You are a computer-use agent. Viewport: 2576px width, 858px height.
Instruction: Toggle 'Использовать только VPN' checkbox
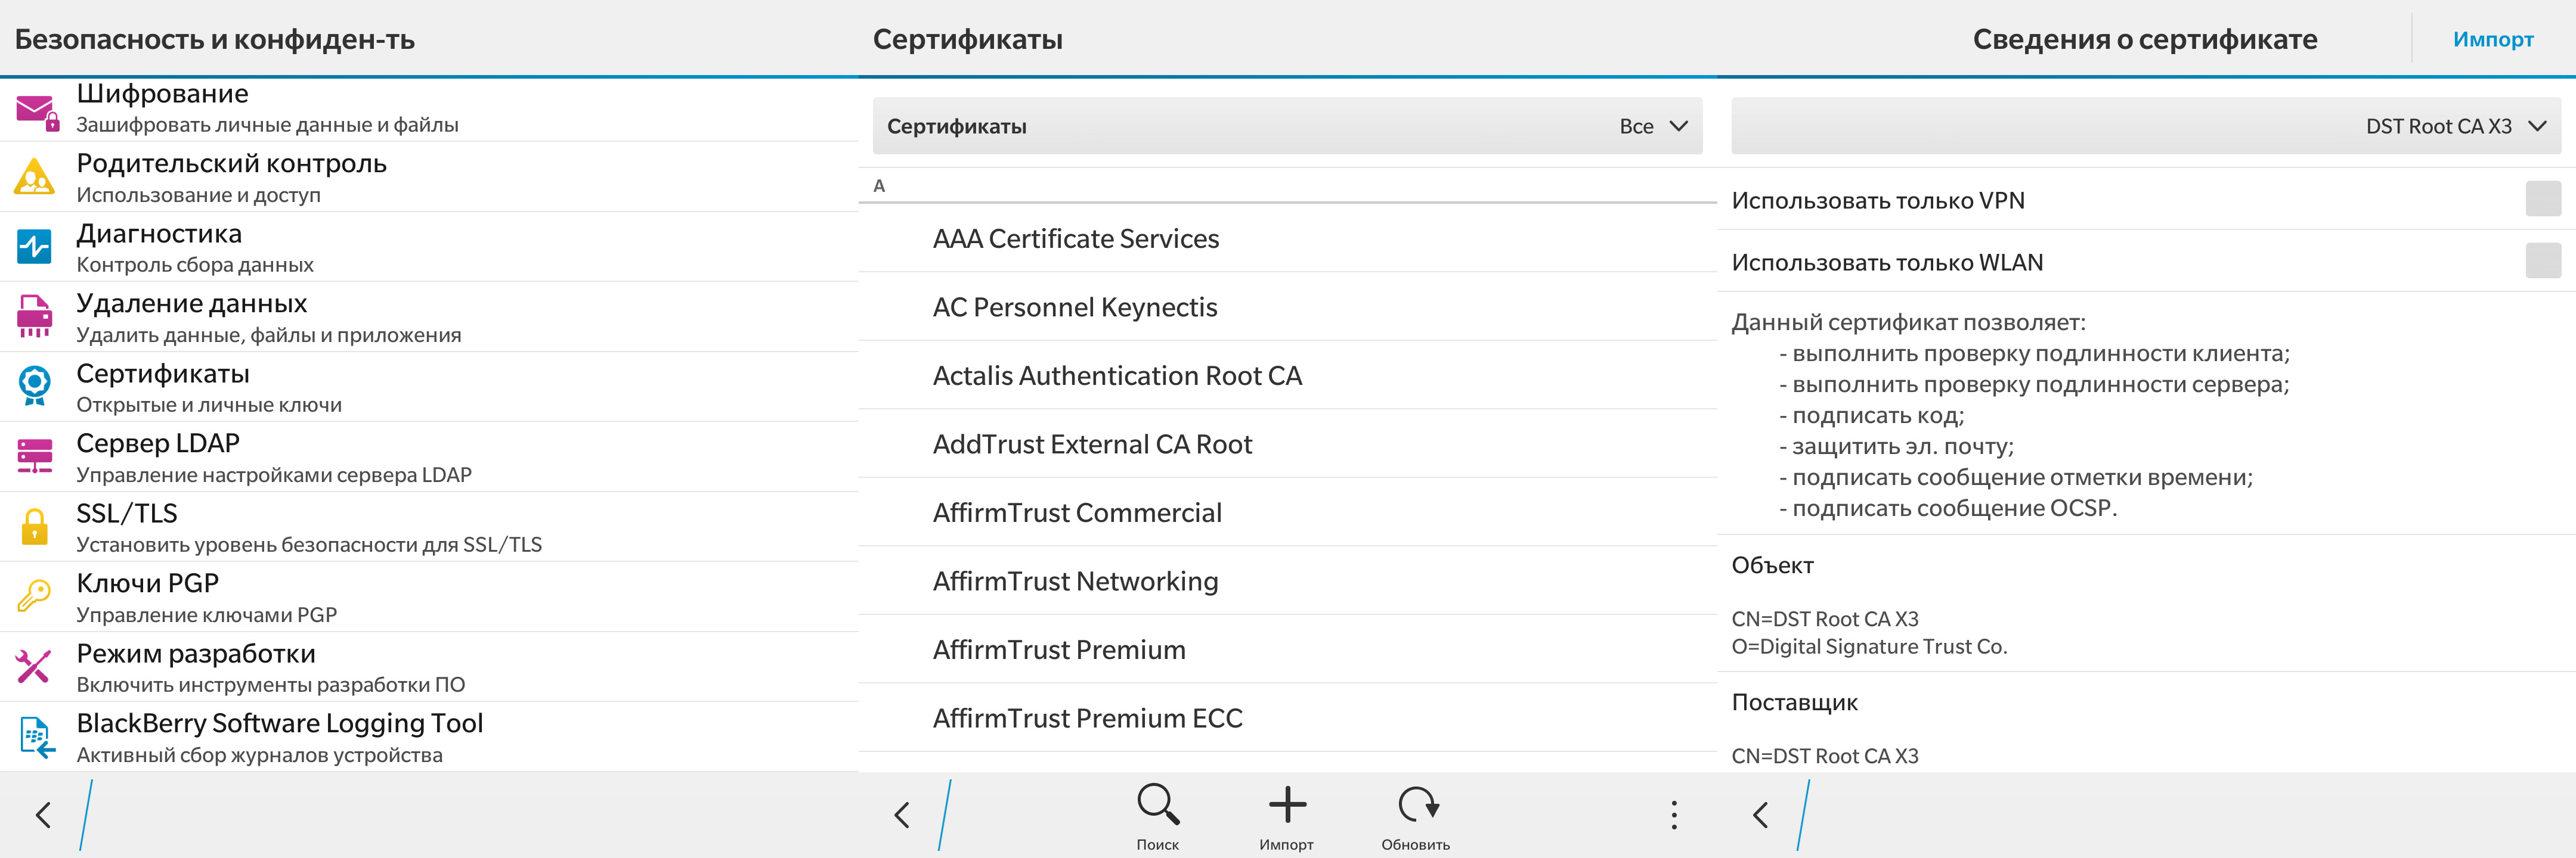(2543, 200)
